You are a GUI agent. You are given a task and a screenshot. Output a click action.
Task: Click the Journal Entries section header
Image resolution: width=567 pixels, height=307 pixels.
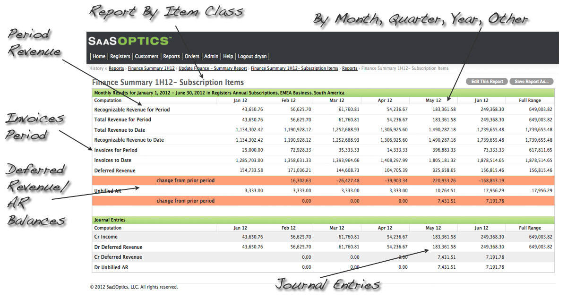[110, 220]
